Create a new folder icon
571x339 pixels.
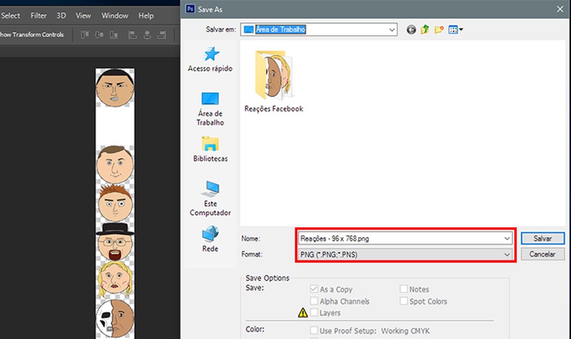[x=439, y=30]
